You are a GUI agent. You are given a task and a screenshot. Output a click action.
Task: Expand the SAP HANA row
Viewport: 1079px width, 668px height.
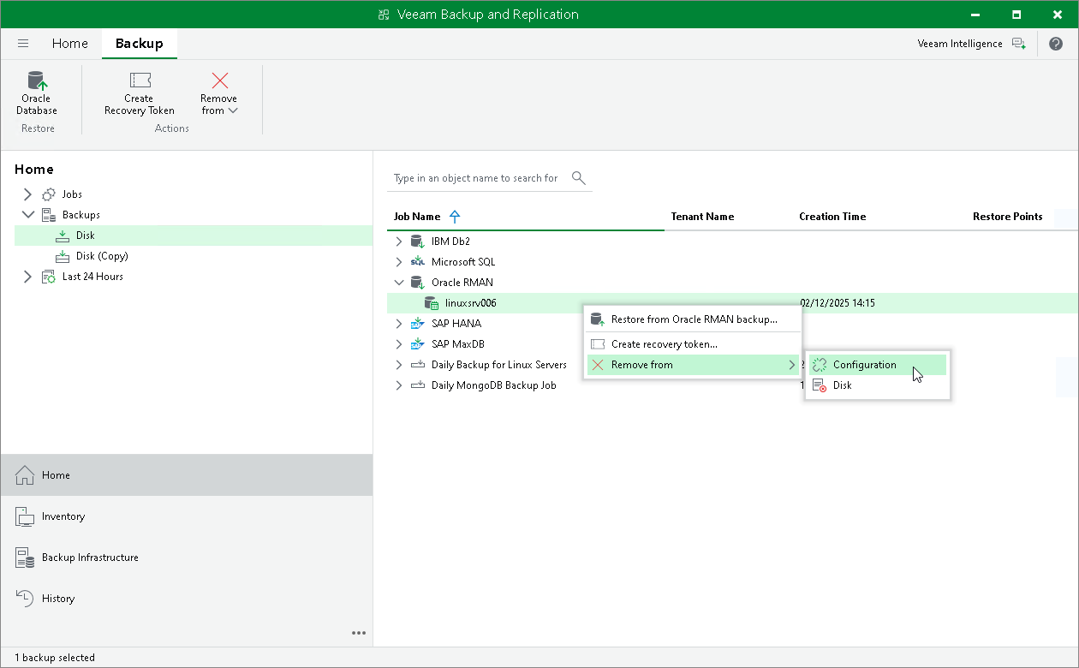398,324
